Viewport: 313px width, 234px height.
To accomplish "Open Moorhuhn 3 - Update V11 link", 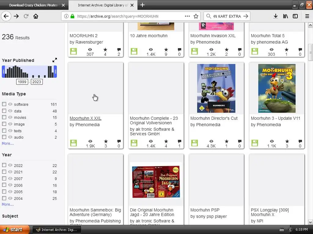I will (x=275, y=118).
